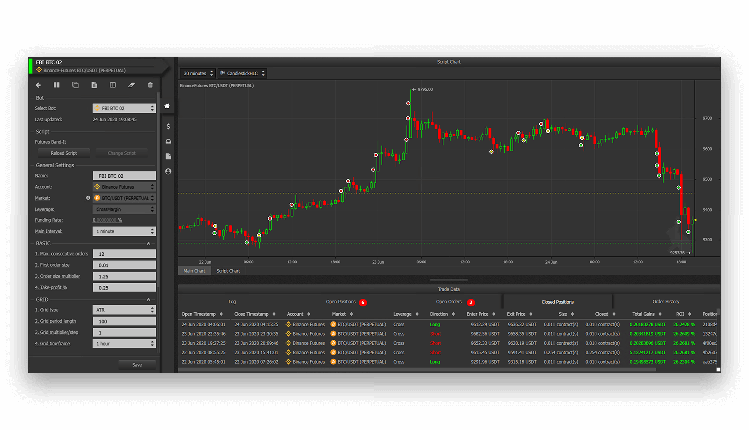The width and height of the screenshot is (749, 430).
Task: Open the home tab in sidebar
Action: tap(167, 106)
